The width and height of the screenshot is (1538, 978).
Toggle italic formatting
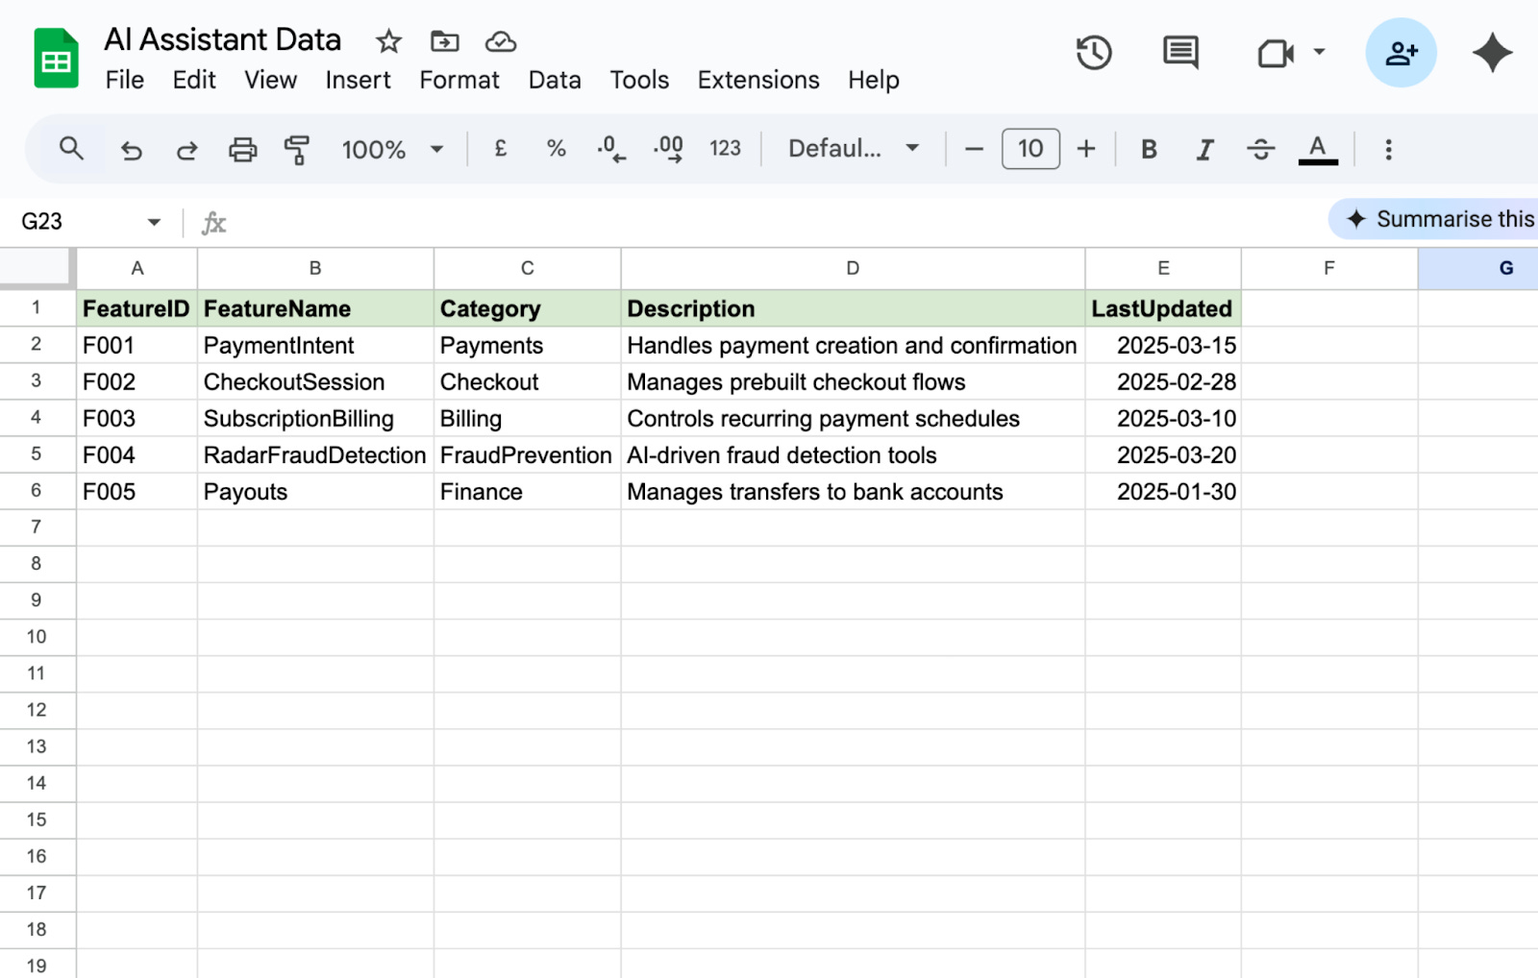[x=1204, y=149]
